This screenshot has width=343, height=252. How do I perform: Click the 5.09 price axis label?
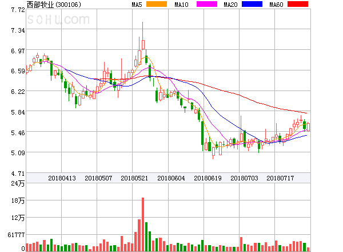pos(18,153)
